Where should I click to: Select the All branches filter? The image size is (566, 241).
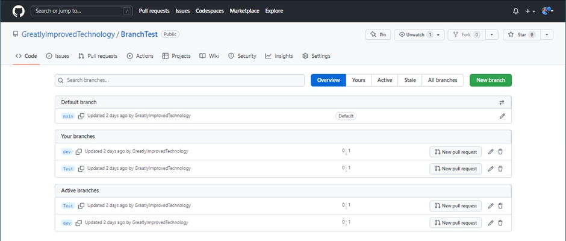point(443,80)
